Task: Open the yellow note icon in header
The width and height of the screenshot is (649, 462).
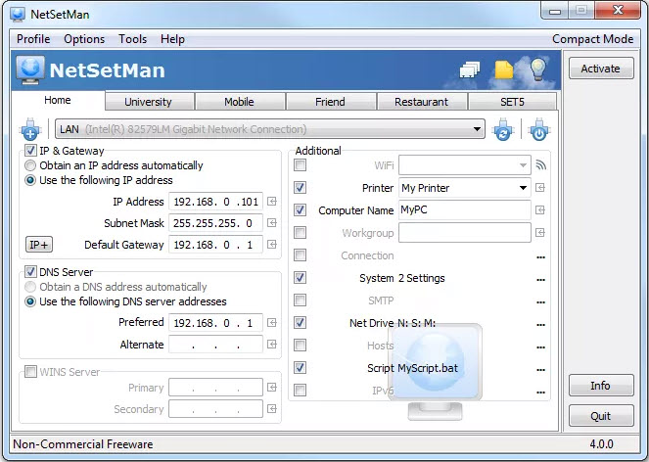Action: tap(504, 69)
